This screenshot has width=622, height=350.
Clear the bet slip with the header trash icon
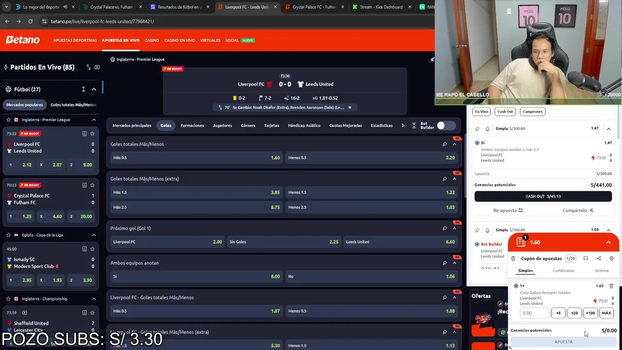click(513, 259)
